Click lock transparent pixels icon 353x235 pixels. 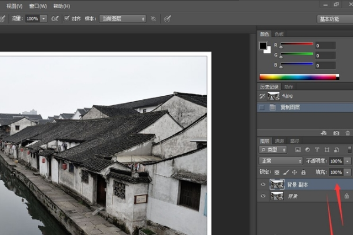click(x=278, y=172)
